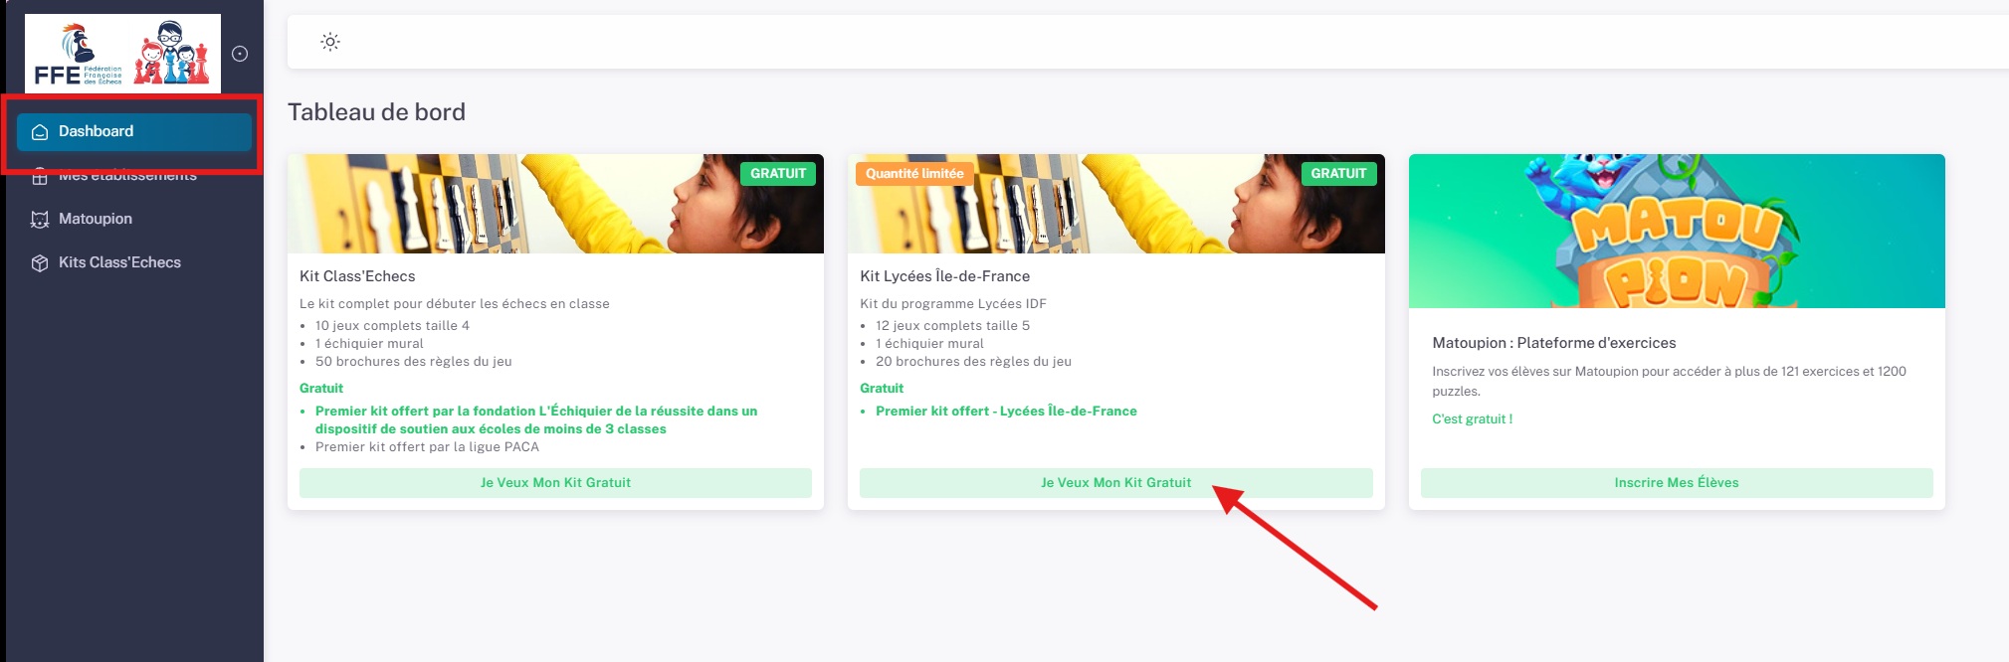The height and width of the screenshot is (662, 2009).
Task: Open the Matoupion sidebar label
Action: coord(96,219)
